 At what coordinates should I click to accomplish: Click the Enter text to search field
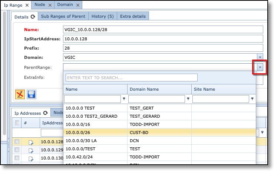(x=131, y=78)
